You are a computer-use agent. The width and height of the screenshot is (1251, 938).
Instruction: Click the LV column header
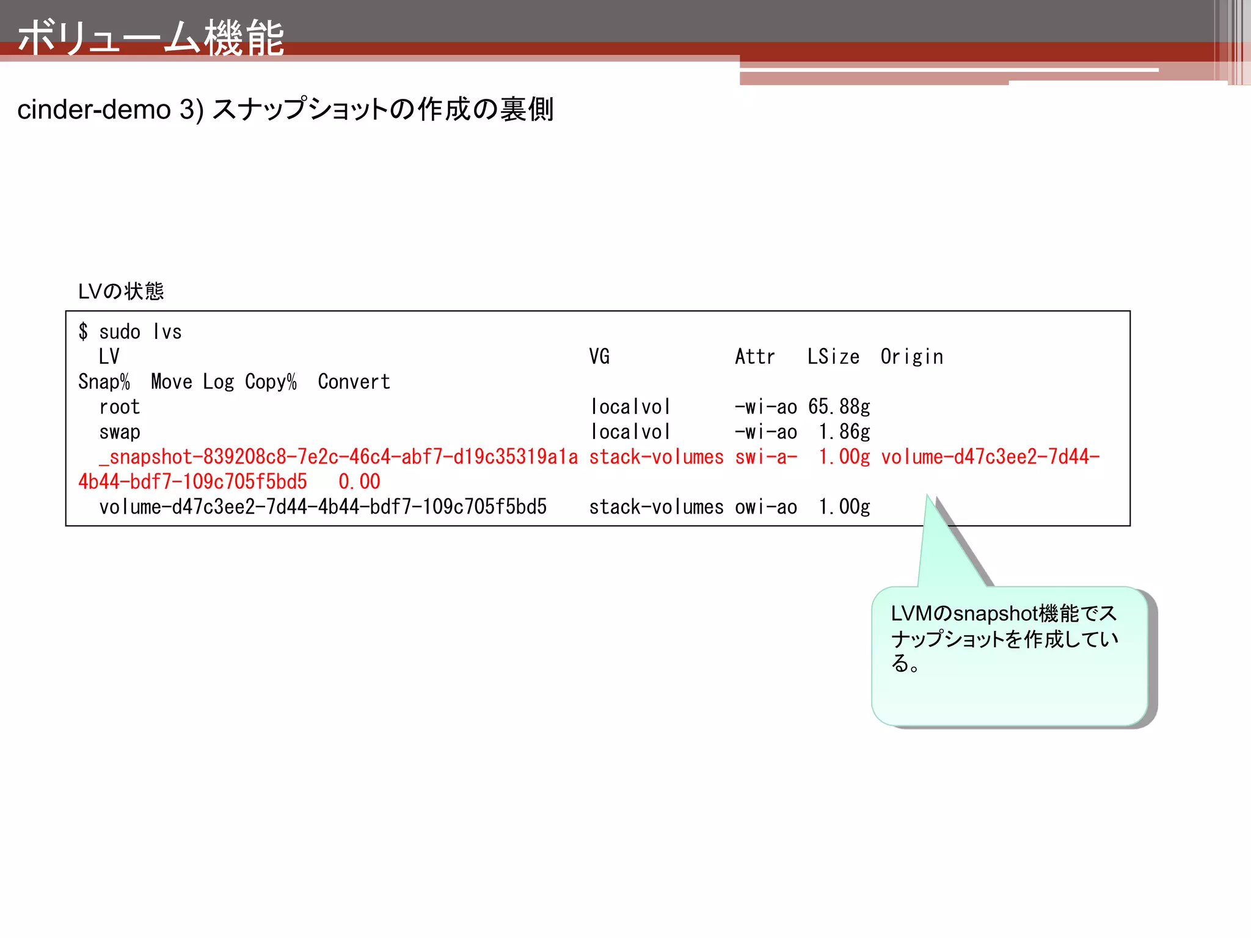(109, 357)
